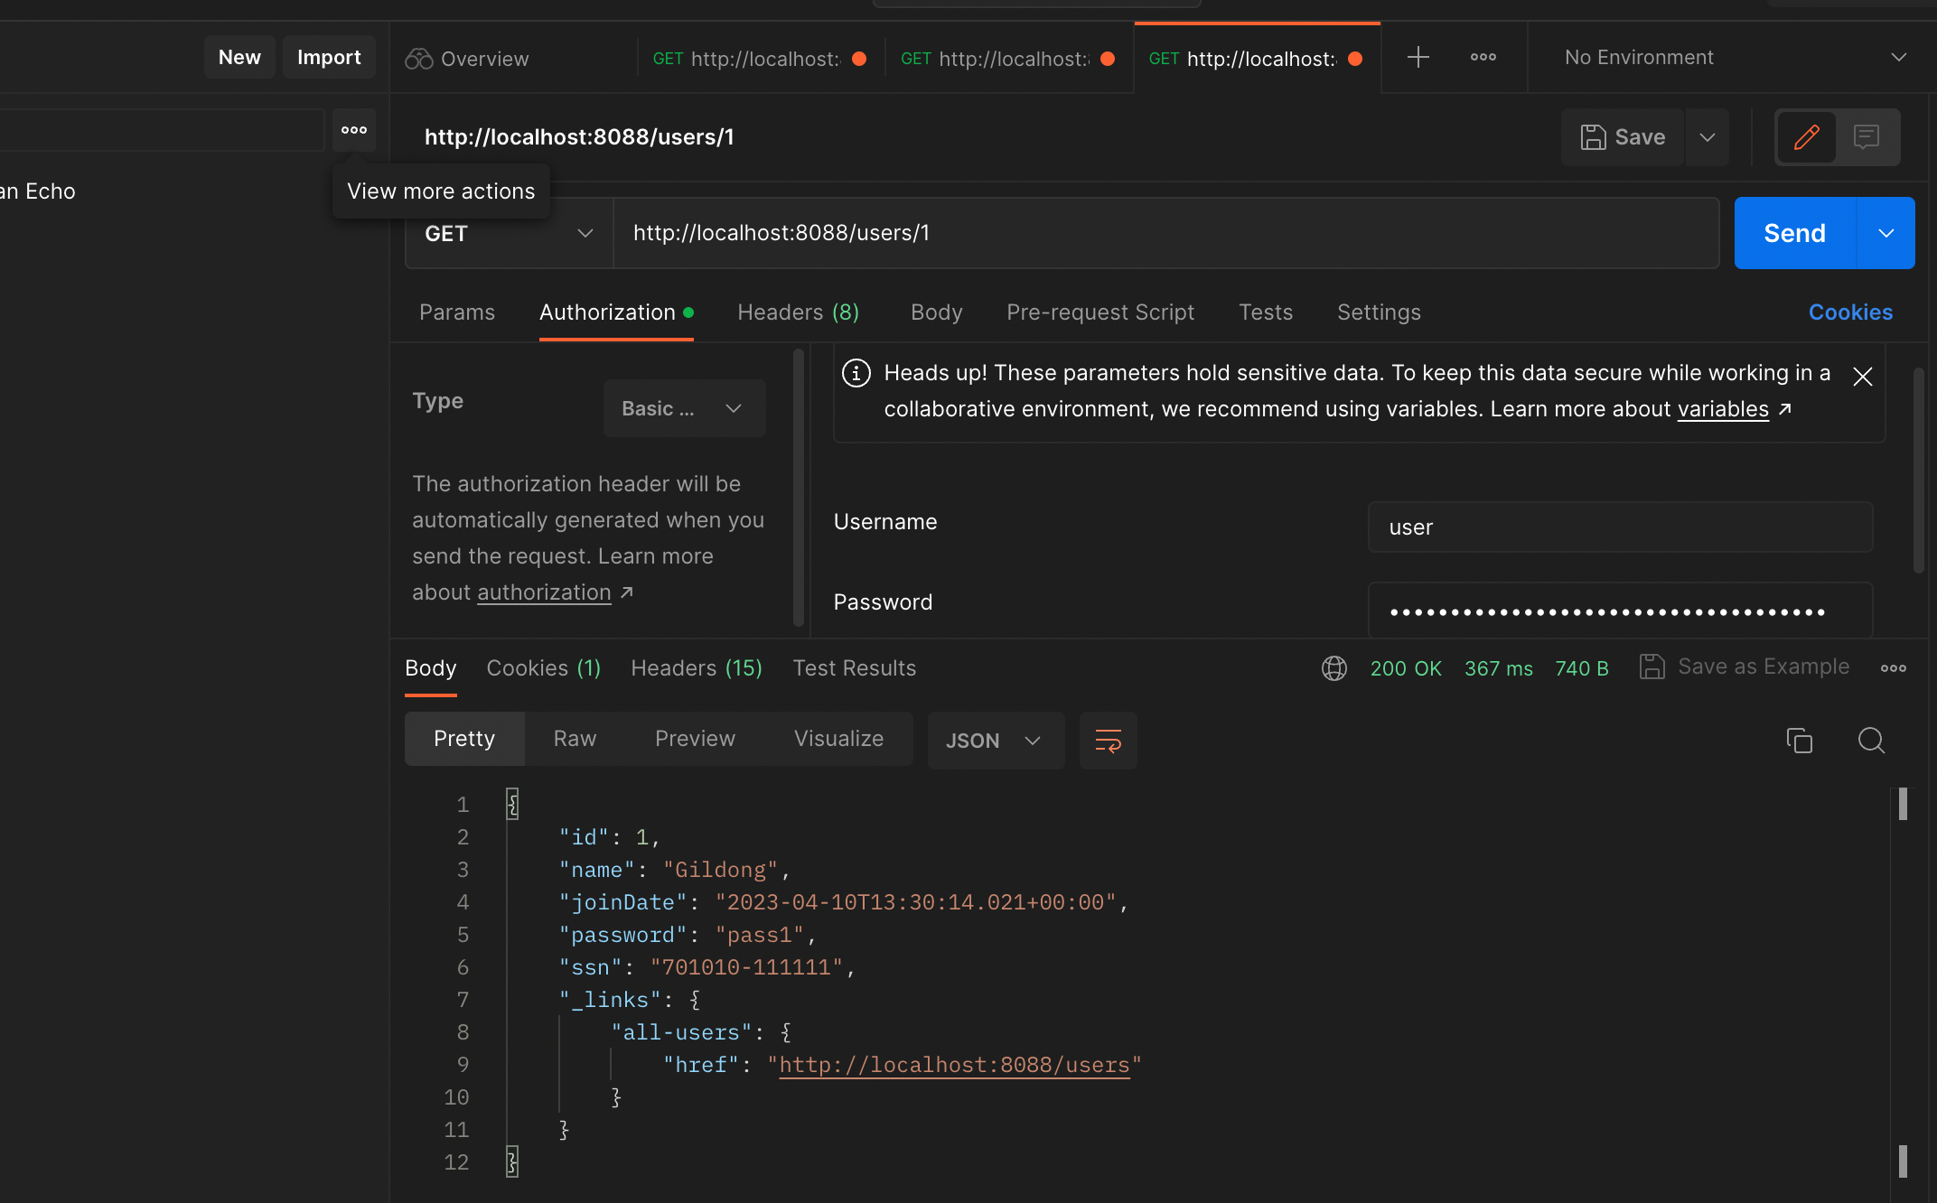Toggle line wrap icon

click(x=1109, y=741)
